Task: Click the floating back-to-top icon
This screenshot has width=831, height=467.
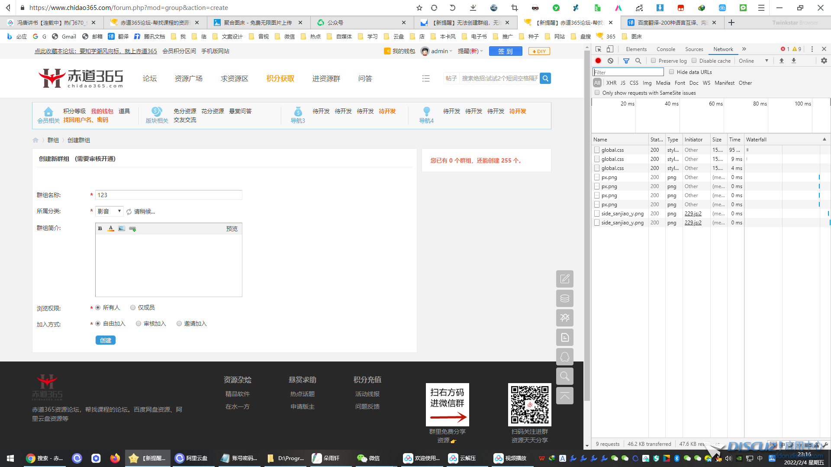Action: [x=565, y=396]
